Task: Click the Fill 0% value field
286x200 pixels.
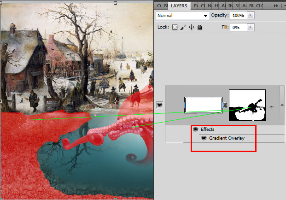Action: tap(239, 27)
